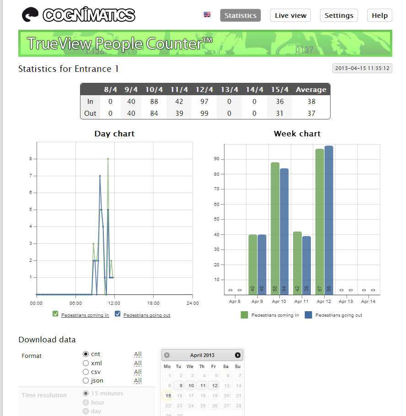Click the All link beside cnt

pyautogui.click(x=138, y=354)
